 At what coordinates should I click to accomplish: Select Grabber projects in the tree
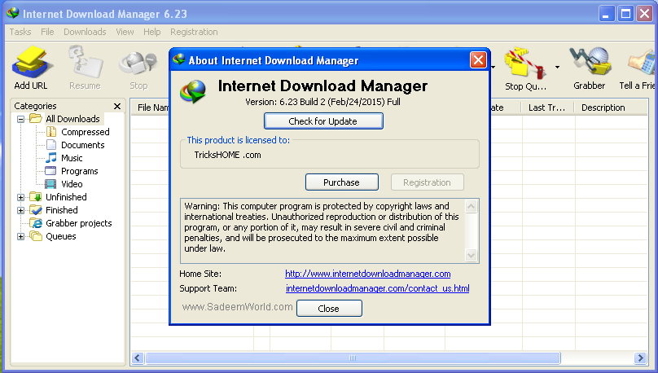pos(79,223)
